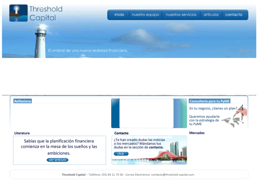The height and width of the screenshot is (193, 258).
Task: Click the Contacto section heading
Action: click(121, 133)
